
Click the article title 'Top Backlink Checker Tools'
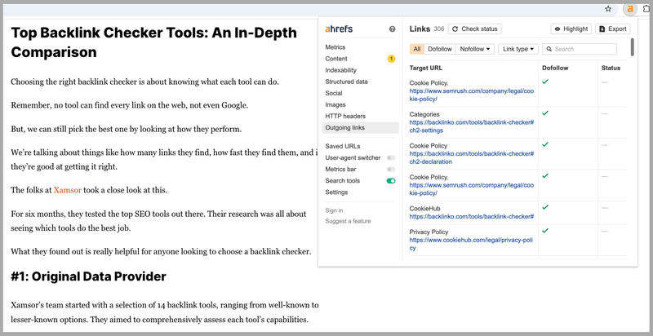pos(153,42)
